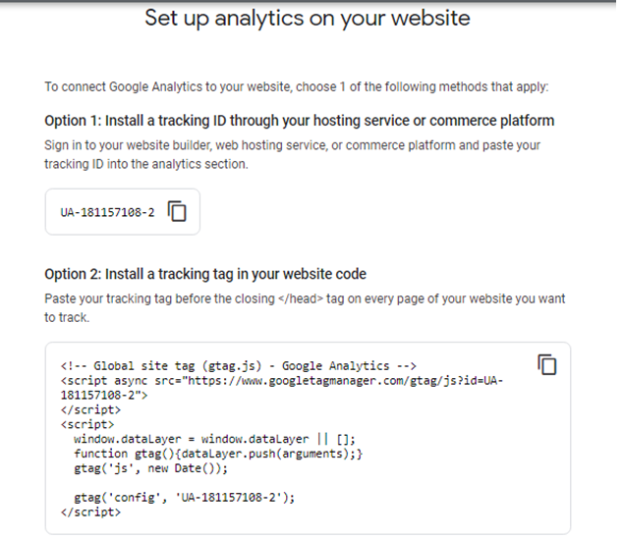Click the first closing </script> tag line

pos(90,409)
